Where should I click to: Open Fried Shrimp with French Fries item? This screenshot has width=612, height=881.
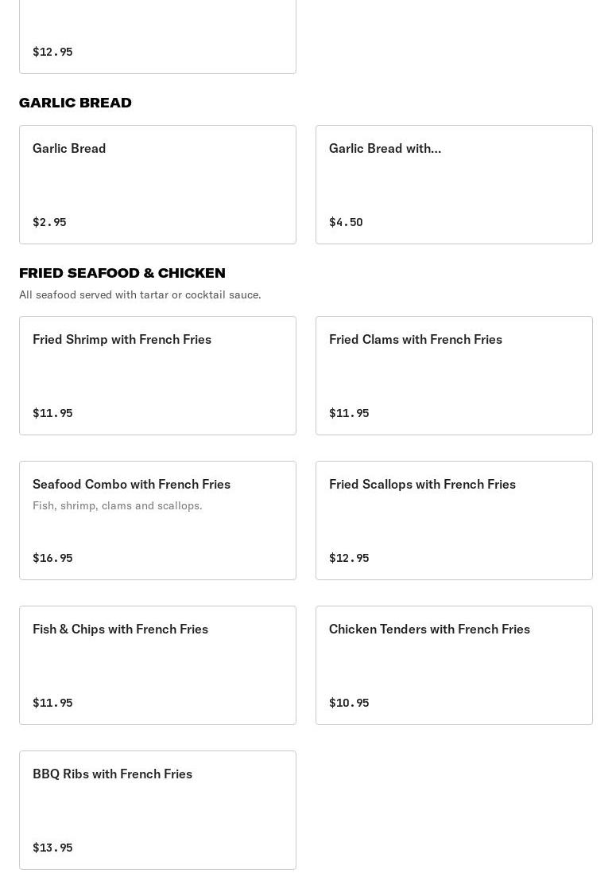[157, 375]
